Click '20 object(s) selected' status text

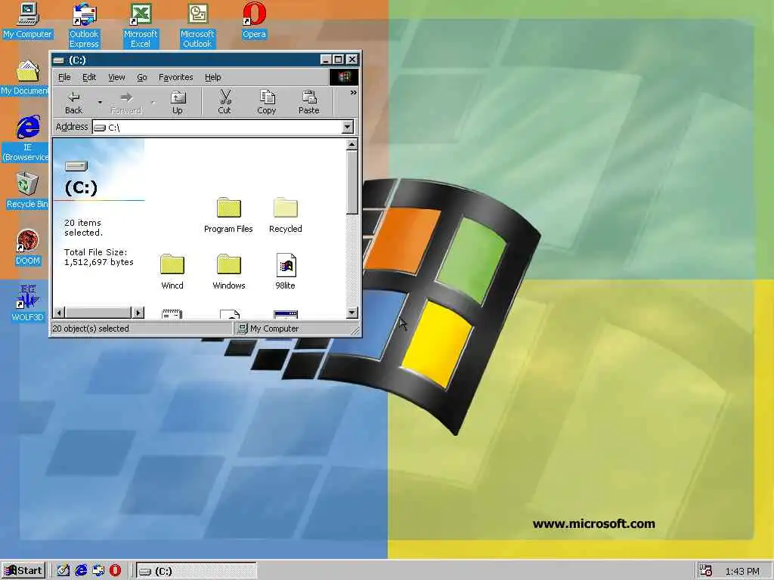point(91,329)
